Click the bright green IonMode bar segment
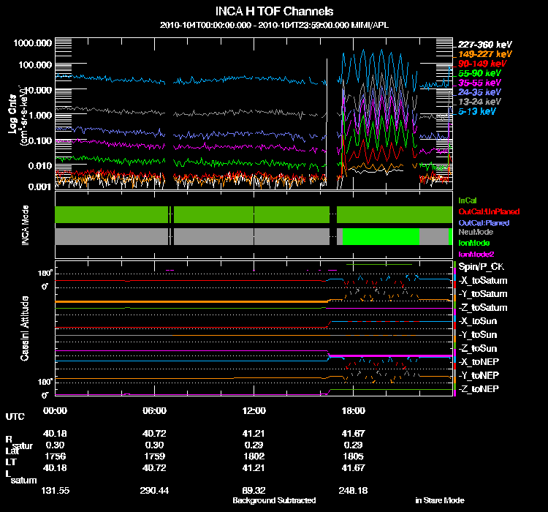 coord(381,237)
